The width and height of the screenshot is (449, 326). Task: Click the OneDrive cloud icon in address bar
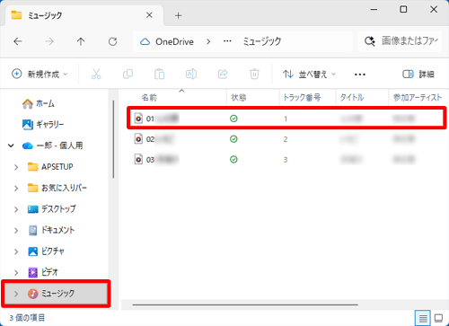pyautogui.click(x=145, y=41)
